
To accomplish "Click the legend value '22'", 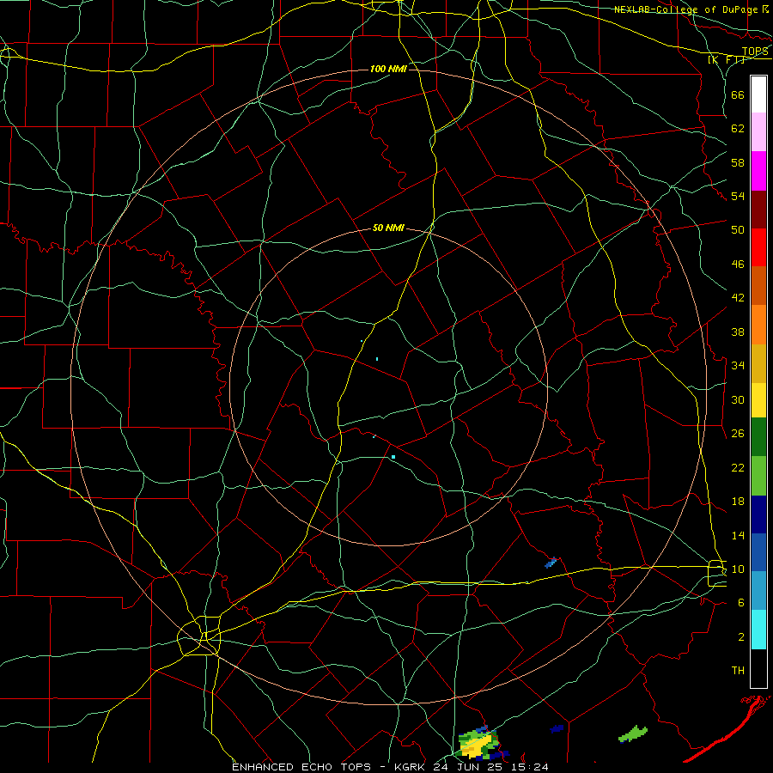I will tap(738, 467).
